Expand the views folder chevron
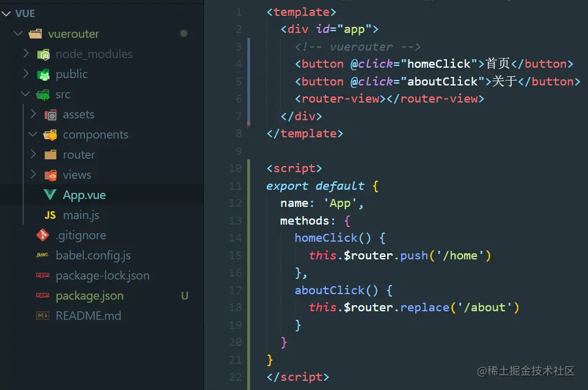 tap(33, 174)
